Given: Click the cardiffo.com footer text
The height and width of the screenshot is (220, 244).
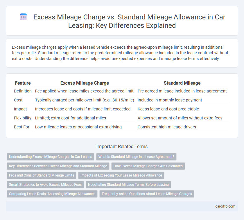Looking at the screenshot, I should click(225, 206).
